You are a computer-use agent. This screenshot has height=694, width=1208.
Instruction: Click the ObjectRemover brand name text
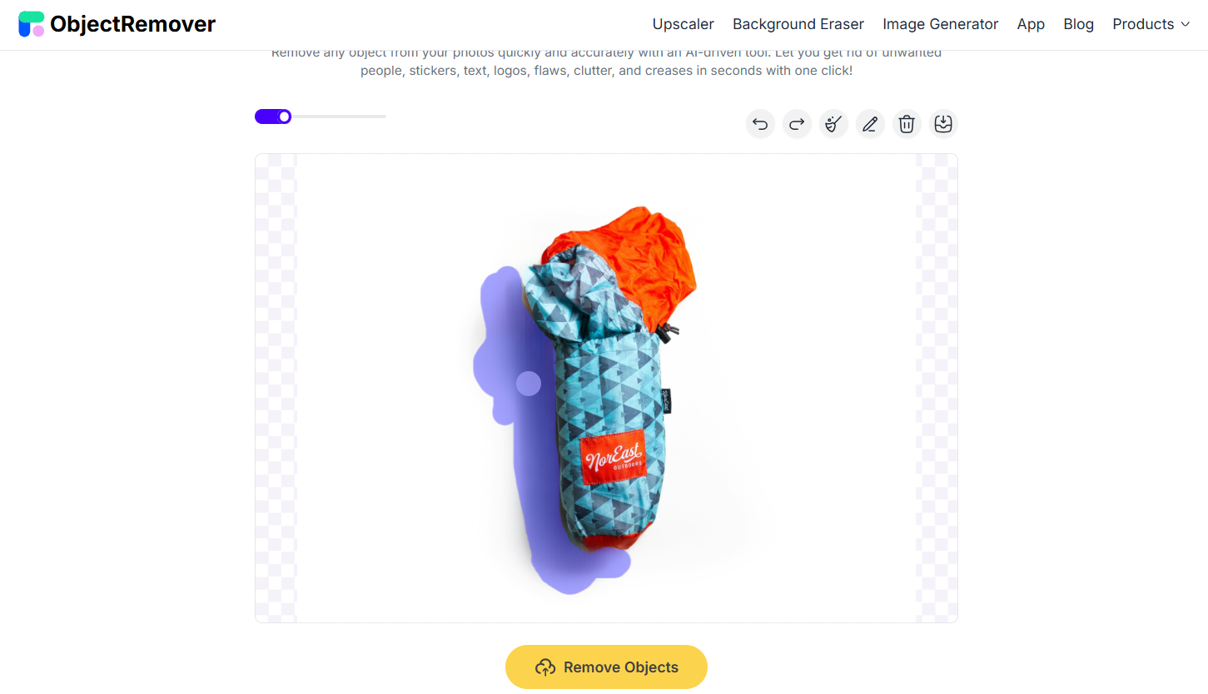pos(132,24)
